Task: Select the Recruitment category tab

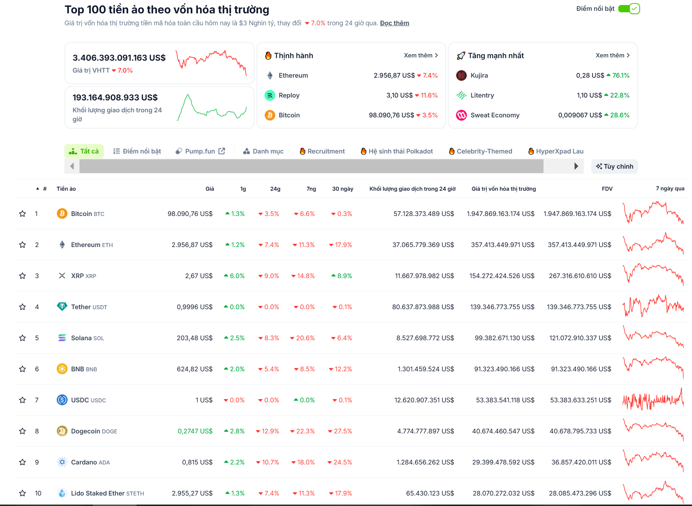Action: tap(322, 151)
